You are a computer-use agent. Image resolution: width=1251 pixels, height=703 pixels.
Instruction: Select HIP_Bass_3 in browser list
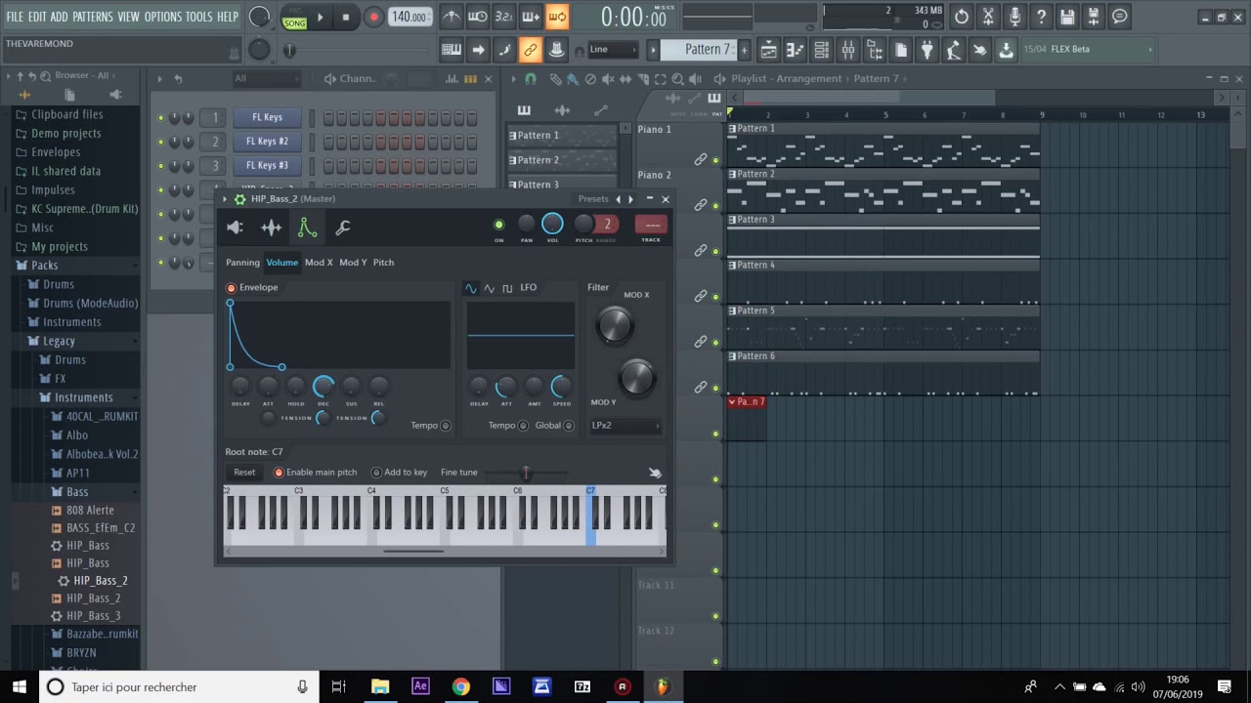(x=94, y=616)
